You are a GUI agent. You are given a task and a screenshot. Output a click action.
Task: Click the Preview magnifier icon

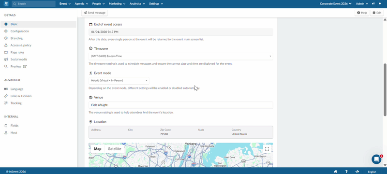(6, 66)
